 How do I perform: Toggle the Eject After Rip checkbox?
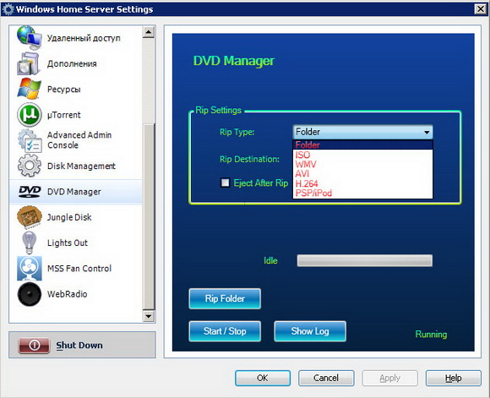(x=225, y=183)
